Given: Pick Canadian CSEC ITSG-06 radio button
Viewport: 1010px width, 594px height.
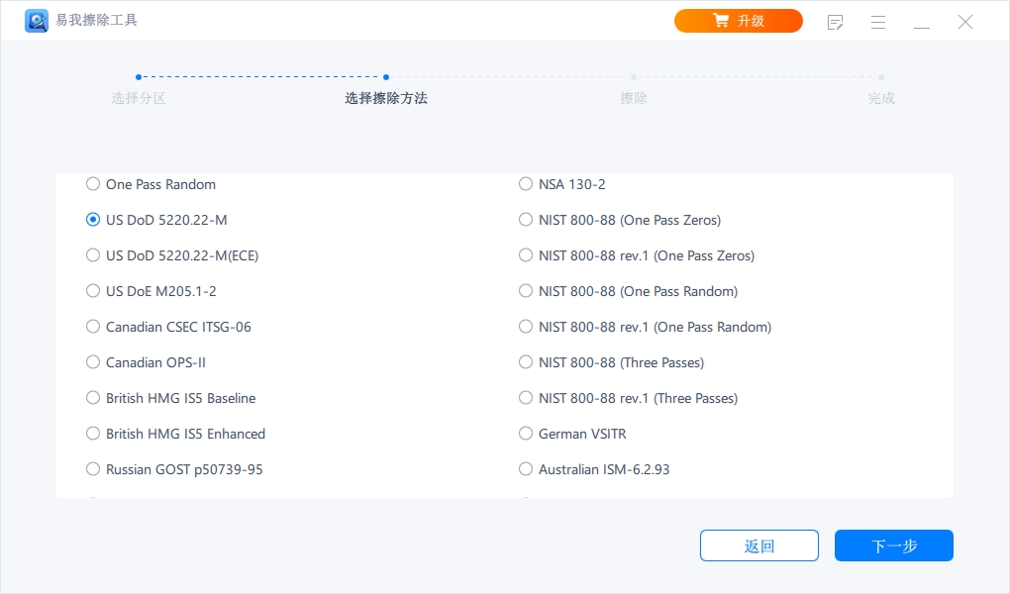Looking at the screenshot, I should click(93, 327).
